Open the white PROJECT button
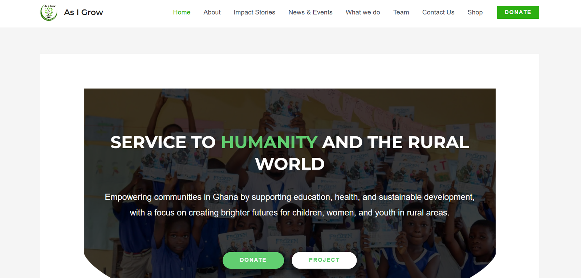Image resolution: width=581 pixels, height=278 pixels. click(324, 260)
